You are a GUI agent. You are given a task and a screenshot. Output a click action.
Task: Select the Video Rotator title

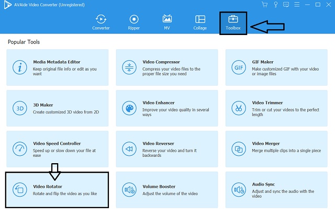(x=48, y=187)
